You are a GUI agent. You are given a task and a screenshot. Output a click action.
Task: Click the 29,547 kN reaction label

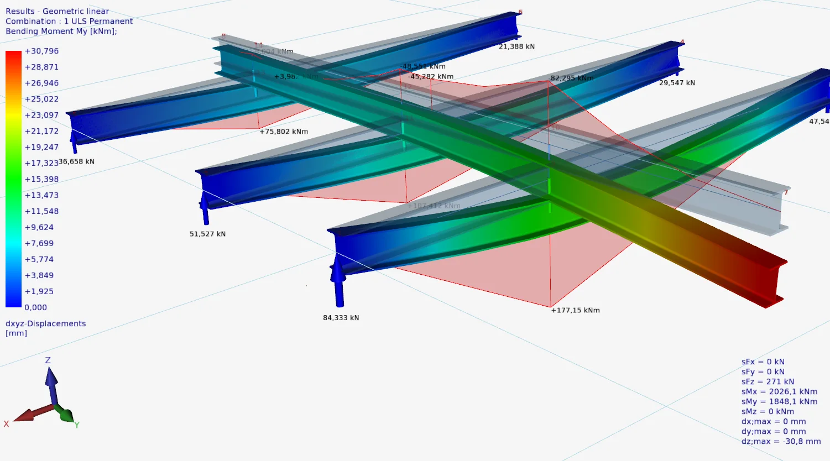[x=677, y=83]
